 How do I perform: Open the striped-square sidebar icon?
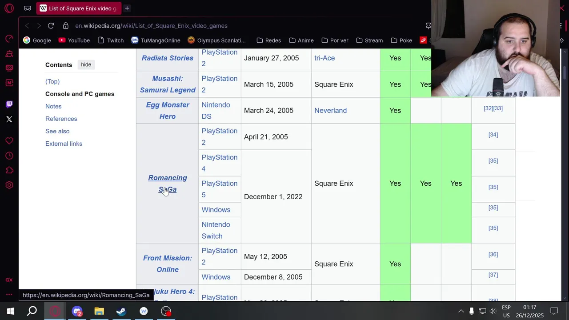9,68
